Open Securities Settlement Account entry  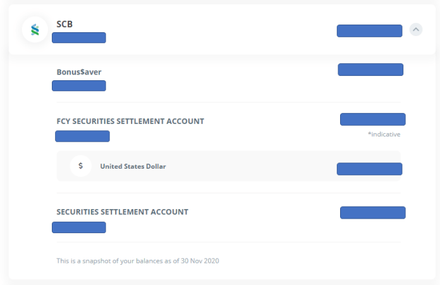tap(123, 212)
